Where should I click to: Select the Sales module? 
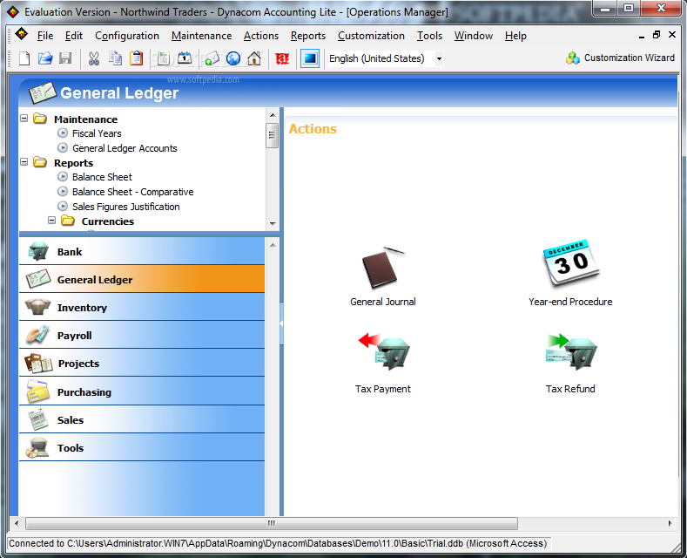click(142, 419)
